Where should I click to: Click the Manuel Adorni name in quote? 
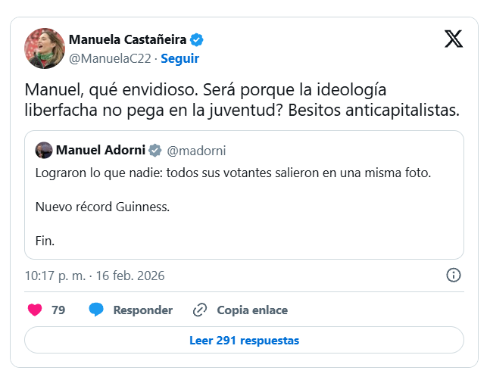click(101, 150)
